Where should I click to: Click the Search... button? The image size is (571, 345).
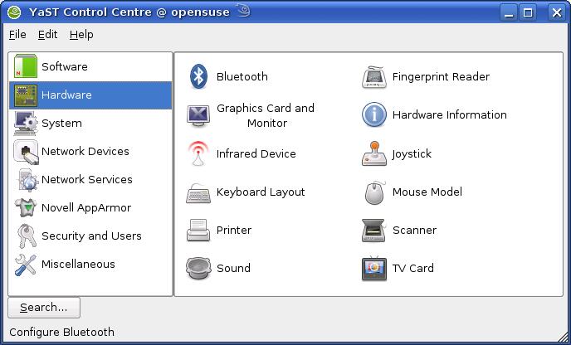pyautogui.click(x=44, y=307)
